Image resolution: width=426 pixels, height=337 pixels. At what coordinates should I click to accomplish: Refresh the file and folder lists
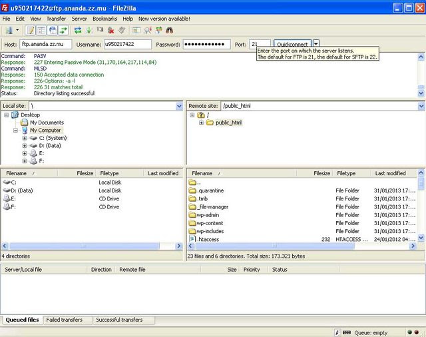pyautogui.click(x=78, y=30)
